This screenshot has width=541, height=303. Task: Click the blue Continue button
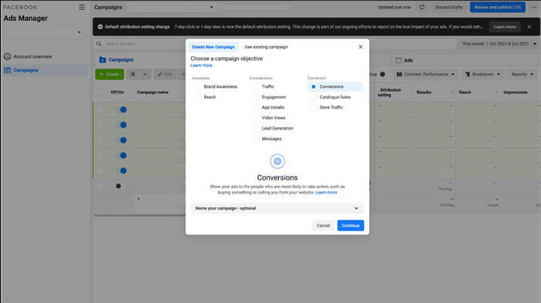click(351, 226)
